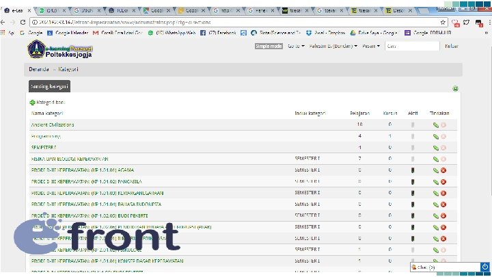Switch to the (210) browser tab
492x277 pixels.
[x=52, y=10]
